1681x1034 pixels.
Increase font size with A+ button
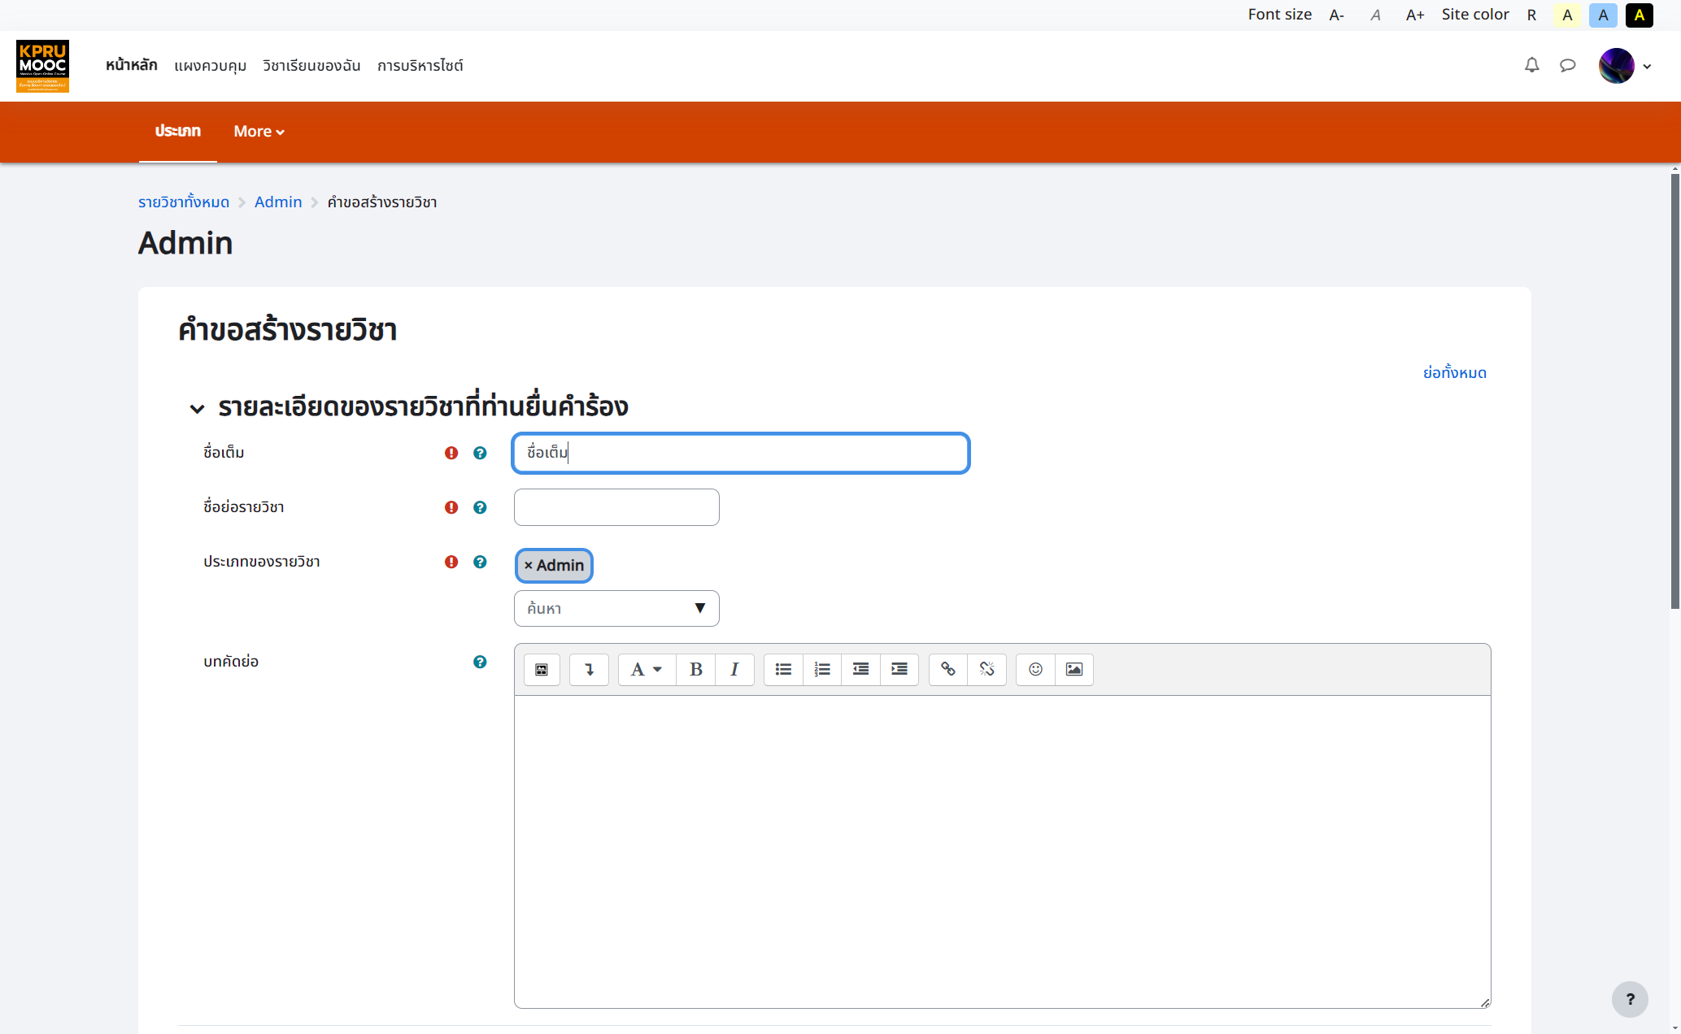pos(1415,15)
